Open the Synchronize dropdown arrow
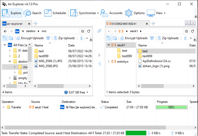The height and width of the screenshot is (136, 198). [98, 13]
